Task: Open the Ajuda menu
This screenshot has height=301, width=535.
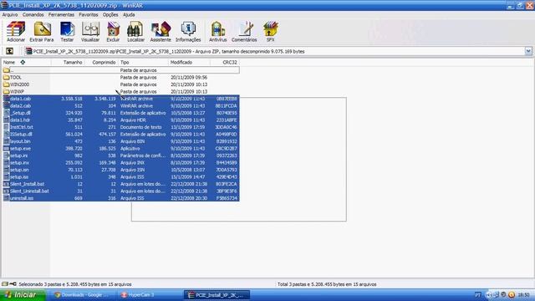Action: pos(129,15)
